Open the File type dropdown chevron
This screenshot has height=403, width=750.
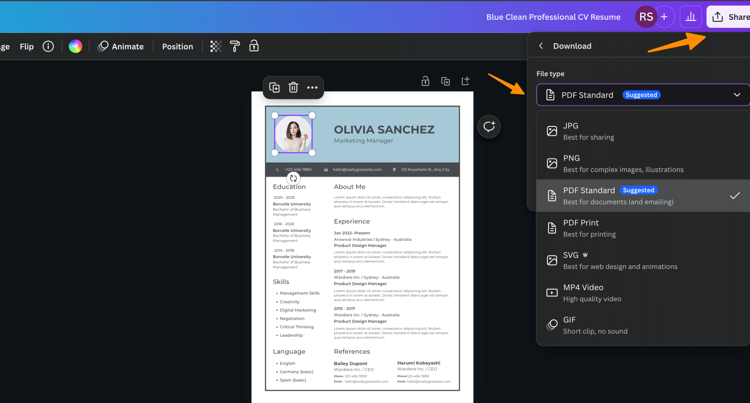tap(737, 95)
